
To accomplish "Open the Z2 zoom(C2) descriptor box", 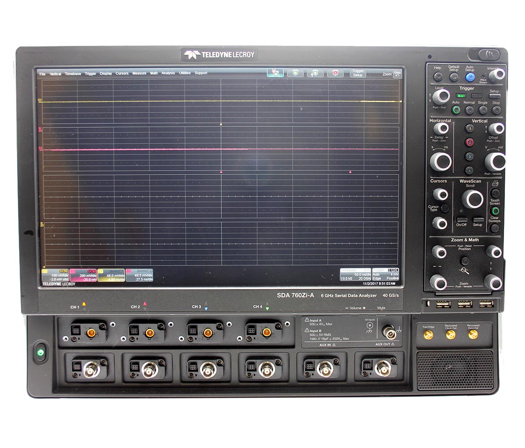I will (x=139, y=275).
